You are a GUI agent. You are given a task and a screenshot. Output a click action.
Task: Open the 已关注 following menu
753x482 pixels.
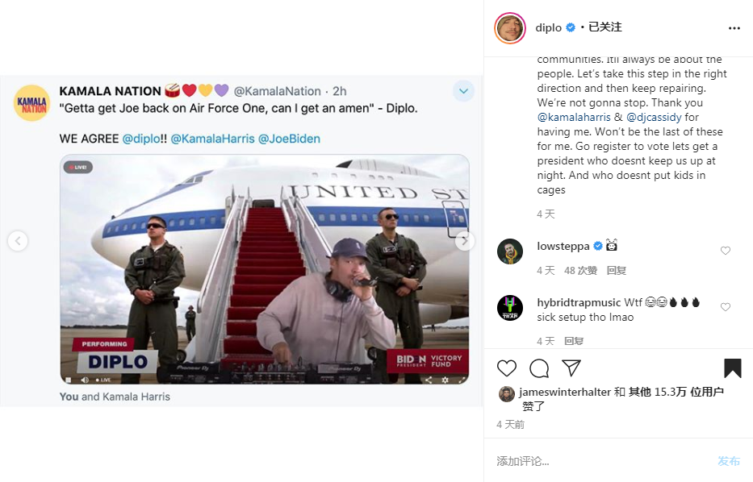pyautogui.click(x=605, y=27)
